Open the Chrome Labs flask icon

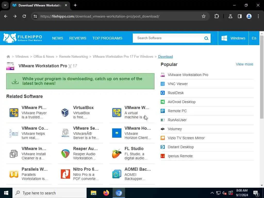230,16
